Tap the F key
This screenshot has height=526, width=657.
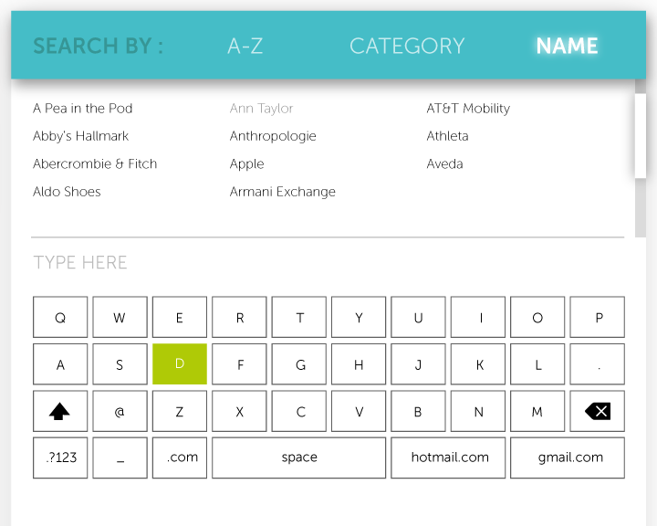click(x=239, y=364)
